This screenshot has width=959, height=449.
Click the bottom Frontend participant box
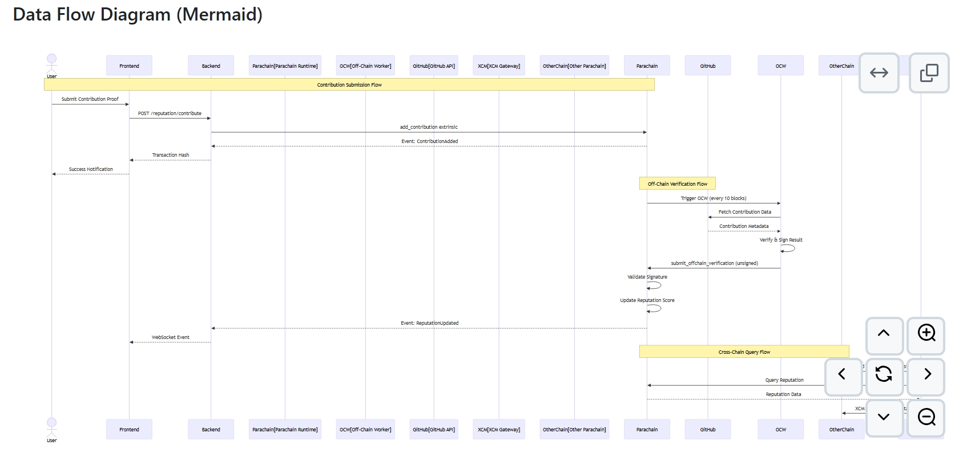[129, 430]
